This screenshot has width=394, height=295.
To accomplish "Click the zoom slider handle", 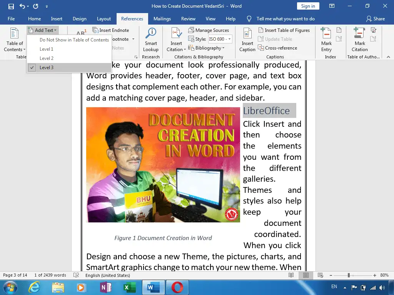I will pyautogui.click(x=349, y=275).
